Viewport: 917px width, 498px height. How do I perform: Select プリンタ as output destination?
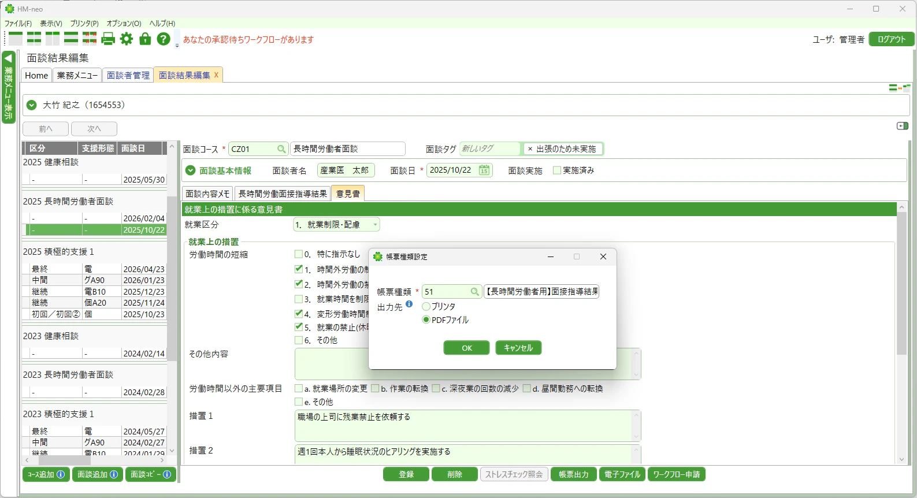426,307
